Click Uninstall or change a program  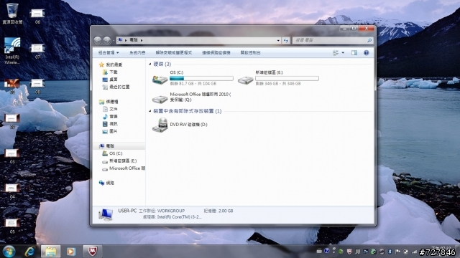coord(174,52)
